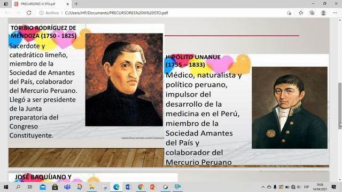Click the vertical scrollbar thumb

pos(340,106)
